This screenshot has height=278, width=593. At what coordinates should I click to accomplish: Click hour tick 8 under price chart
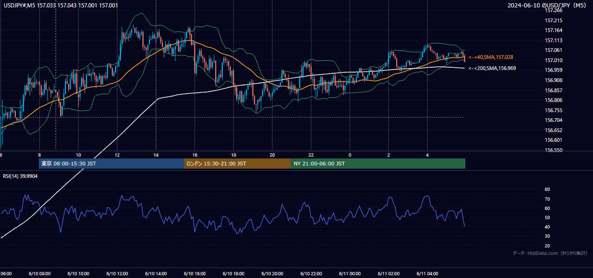tap(39, 155)
